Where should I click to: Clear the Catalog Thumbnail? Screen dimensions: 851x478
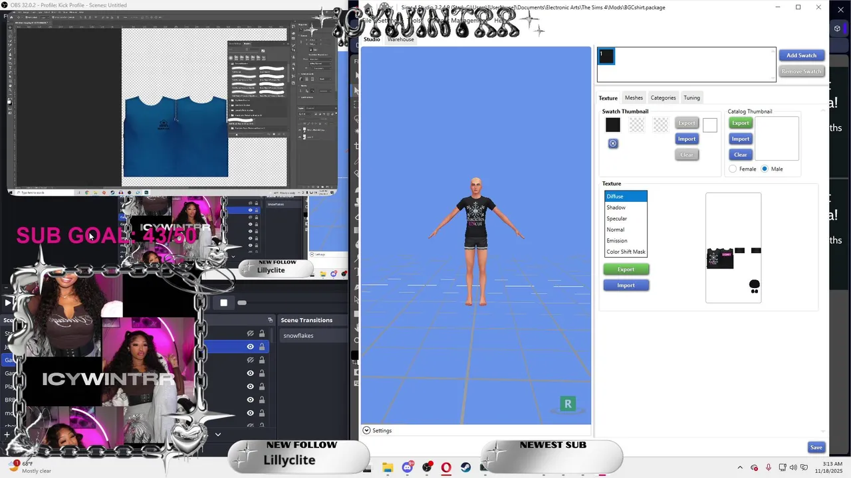point(741,155)
